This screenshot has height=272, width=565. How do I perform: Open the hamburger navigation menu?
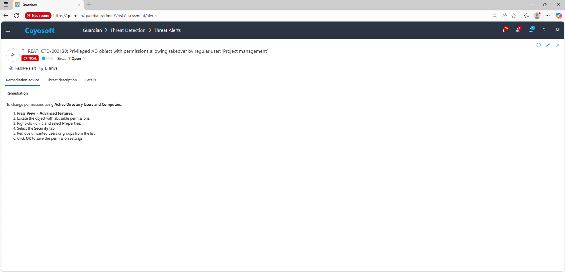point(8,30)
